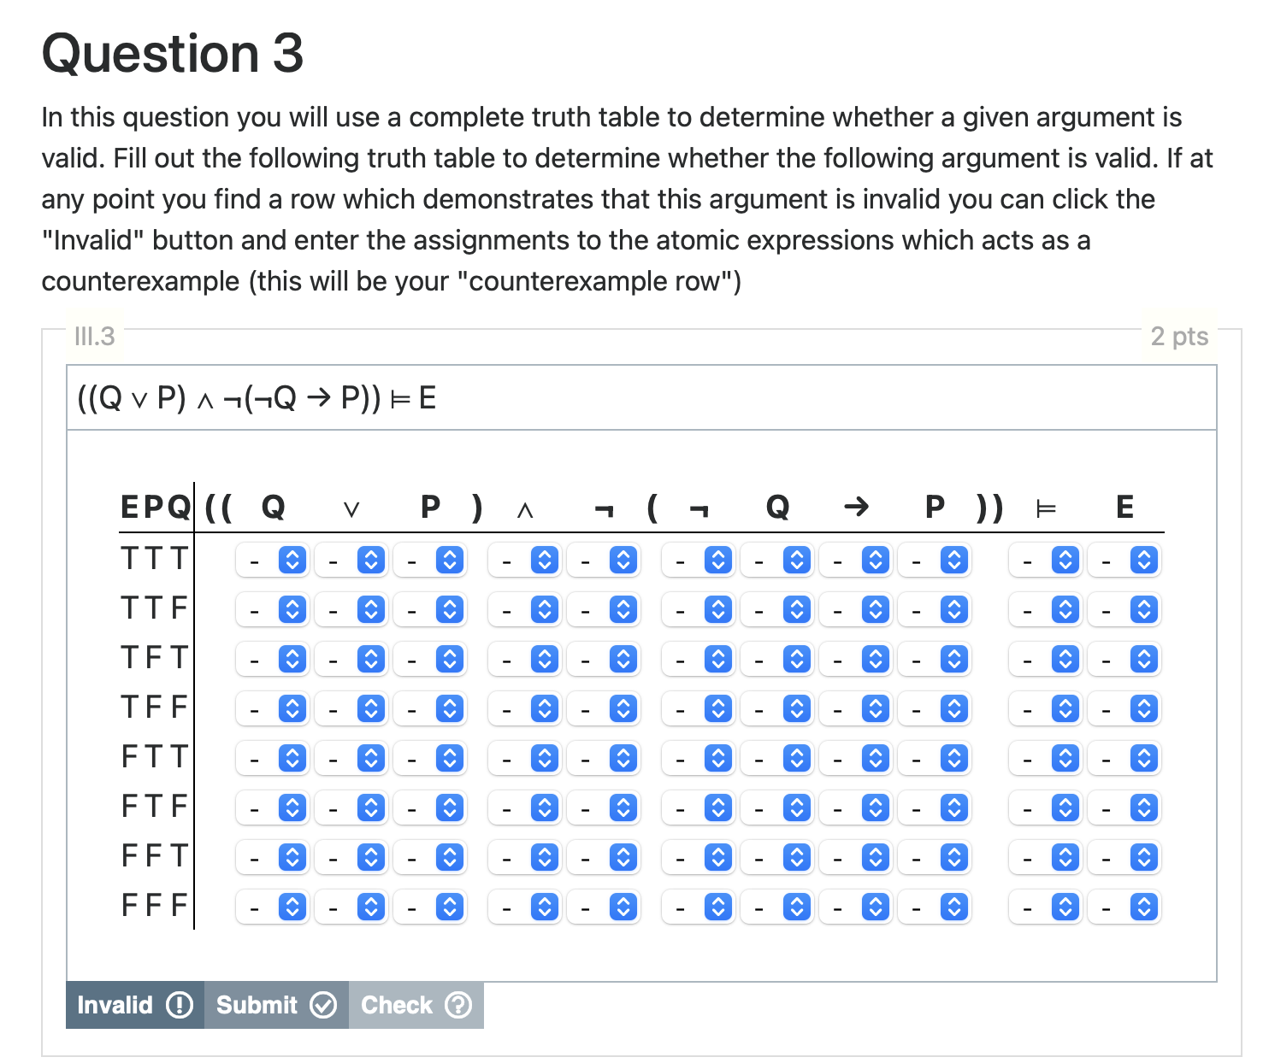This screenshot has width=1269, height=1063.
Task: Open the first P dropdown in row TFT
Action: (430, 659)
